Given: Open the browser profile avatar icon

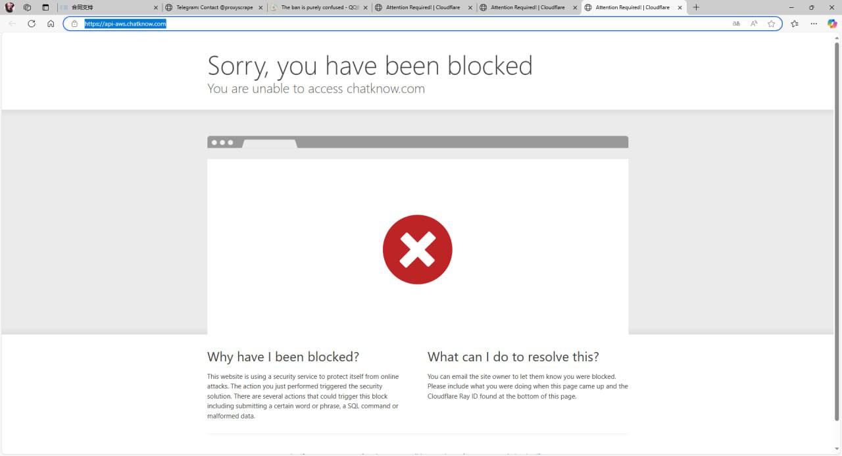Looking at the screenshot, I should (9, 7).
